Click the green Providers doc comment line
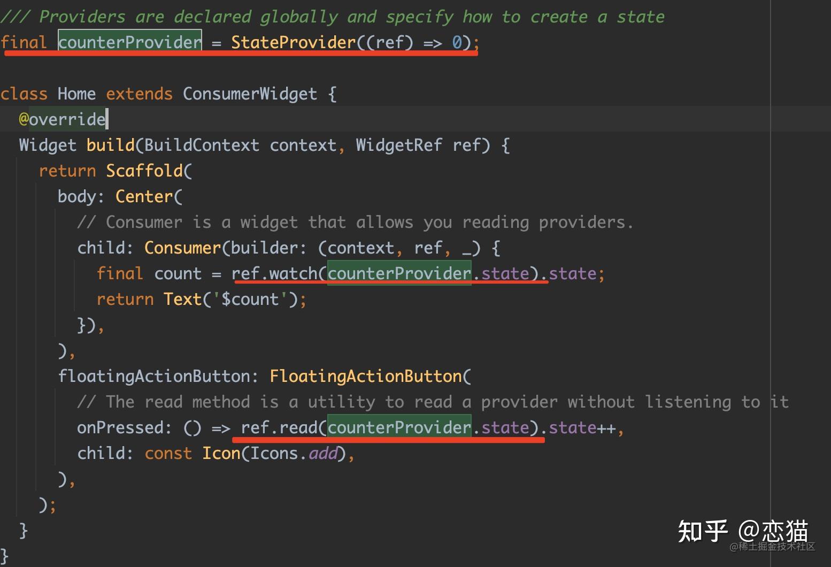The image size is (831, 567). (332, 17)
